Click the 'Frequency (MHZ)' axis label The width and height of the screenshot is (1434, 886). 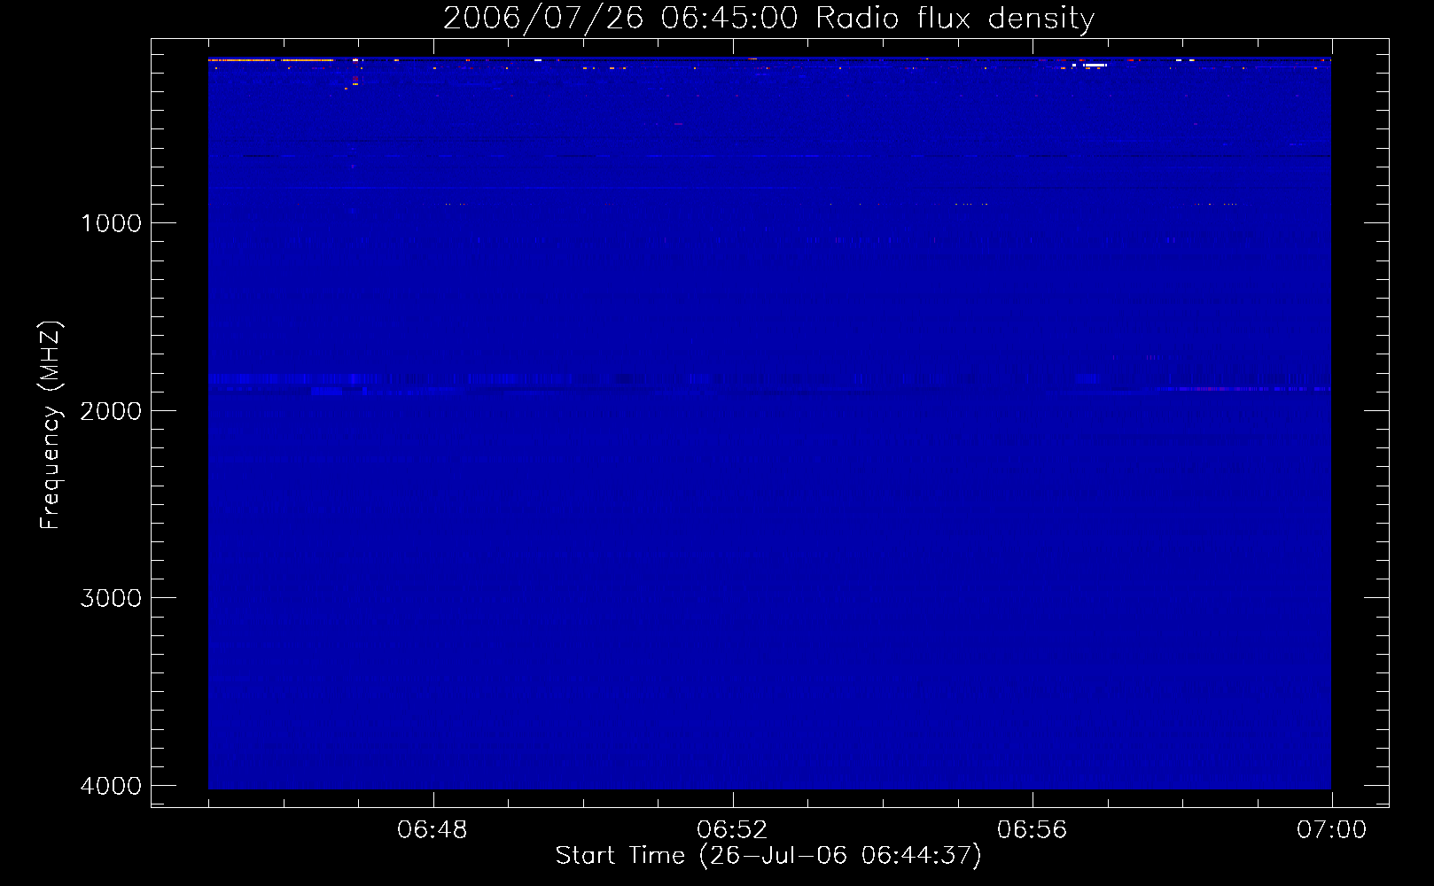[51, 425]
